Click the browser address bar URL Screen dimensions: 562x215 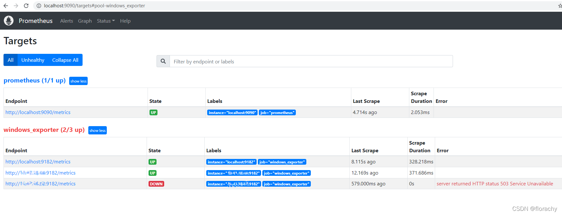click(x=94, y=6)
